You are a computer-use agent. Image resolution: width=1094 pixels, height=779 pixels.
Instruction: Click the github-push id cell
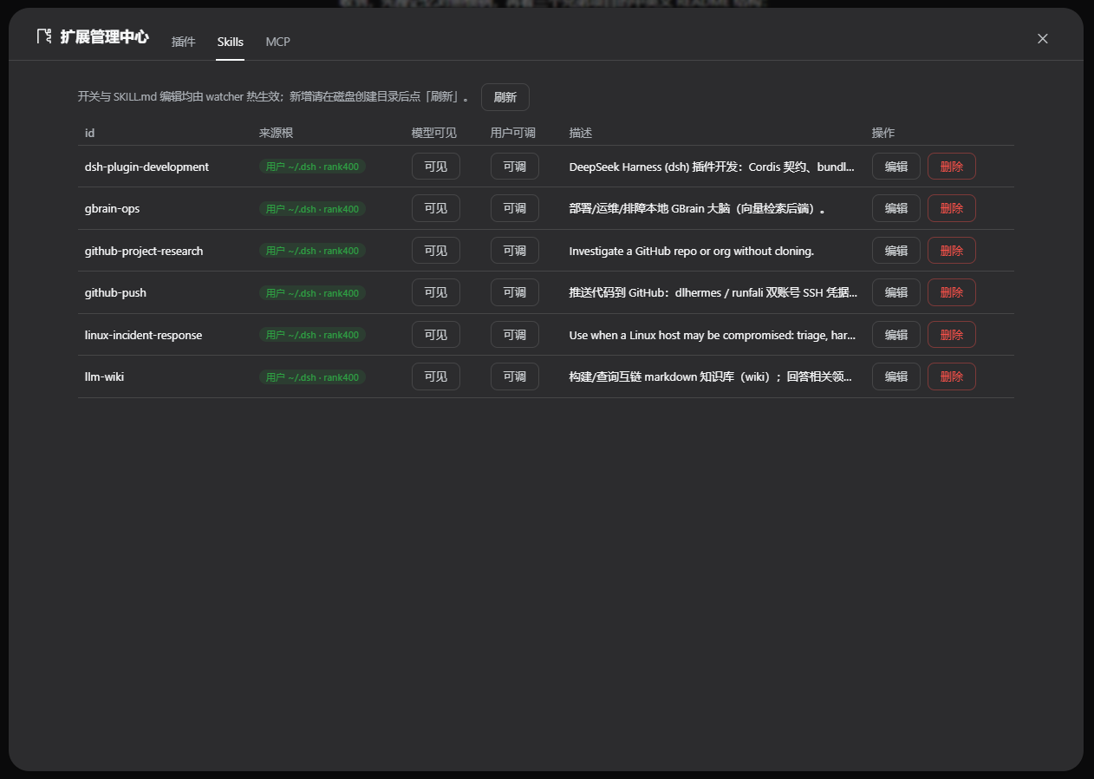click(x=115, y=292)
